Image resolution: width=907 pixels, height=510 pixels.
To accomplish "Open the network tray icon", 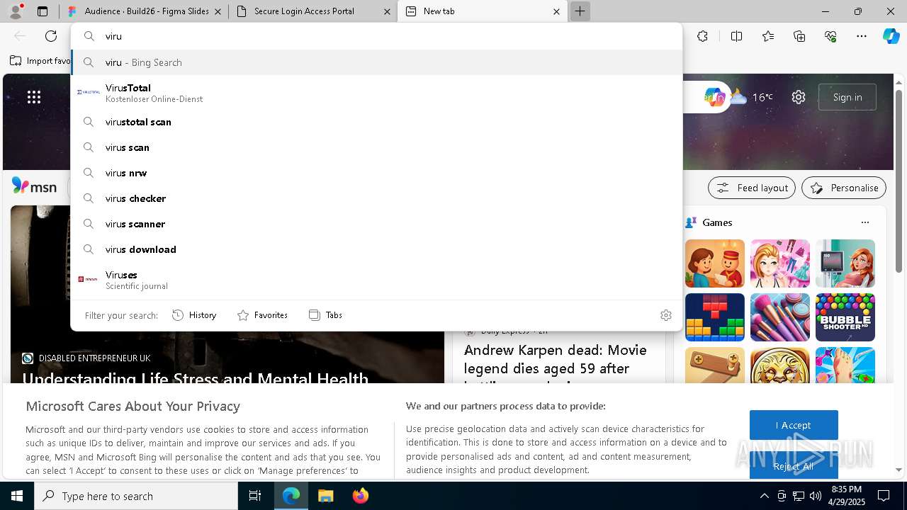I will tap(799, 496).
